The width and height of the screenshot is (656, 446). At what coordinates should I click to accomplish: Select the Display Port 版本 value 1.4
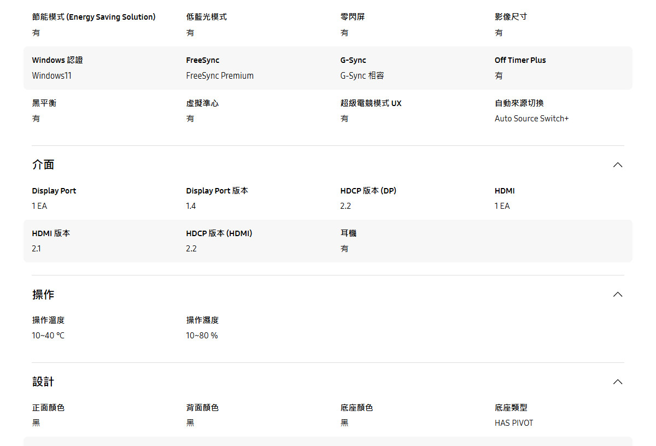tap(190, 206)
